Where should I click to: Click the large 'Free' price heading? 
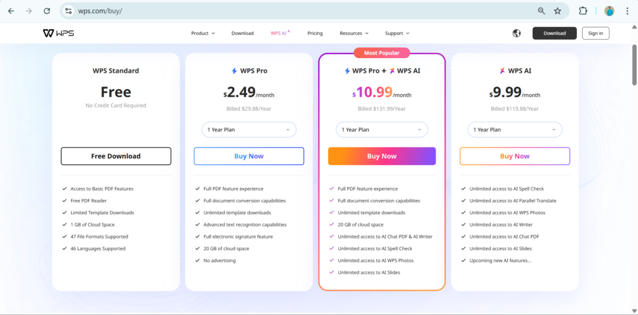pyautogui.click(x=116, y=92)
